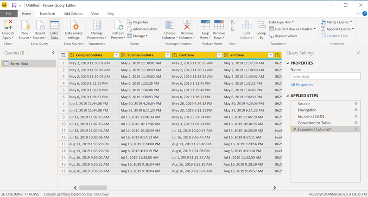Open the Advanced Editor
The image size is (368, 197).
click(142, 29)
